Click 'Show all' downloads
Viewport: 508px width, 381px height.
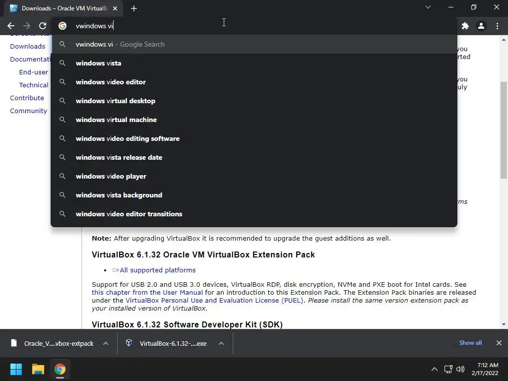point(470,343)
